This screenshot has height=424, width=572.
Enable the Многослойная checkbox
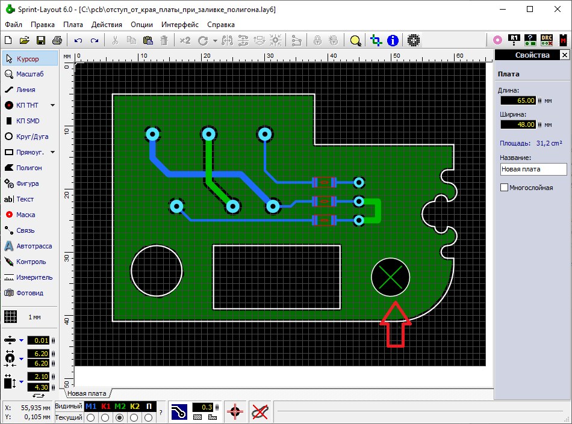(x=504, y=188)
